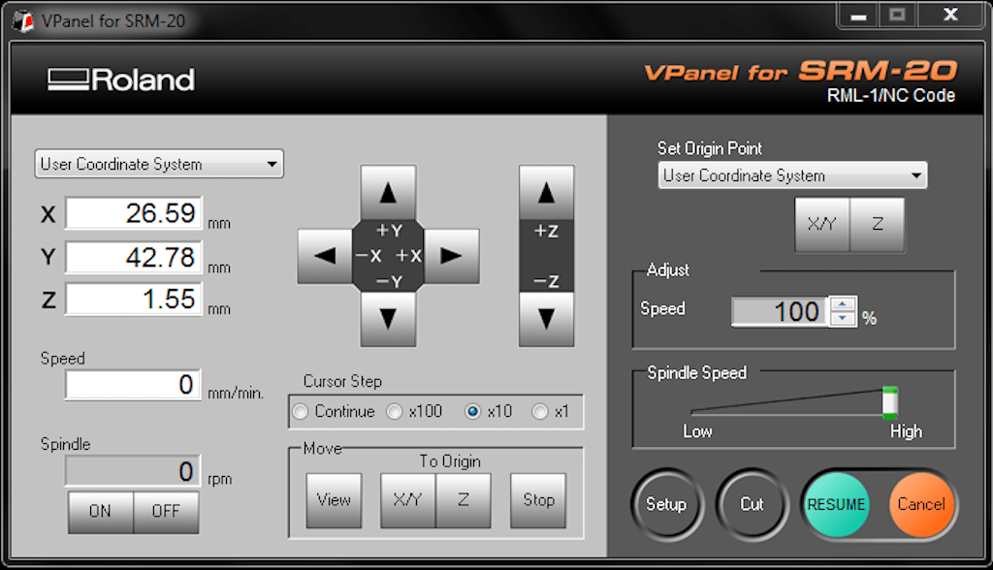The width and height of the screenshot is (993, 570).
Task: Click the Adjust Speed value field
Action: (780, 311)
